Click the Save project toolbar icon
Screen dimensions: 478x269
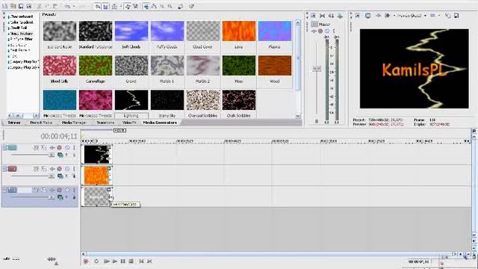coord(21,6)
